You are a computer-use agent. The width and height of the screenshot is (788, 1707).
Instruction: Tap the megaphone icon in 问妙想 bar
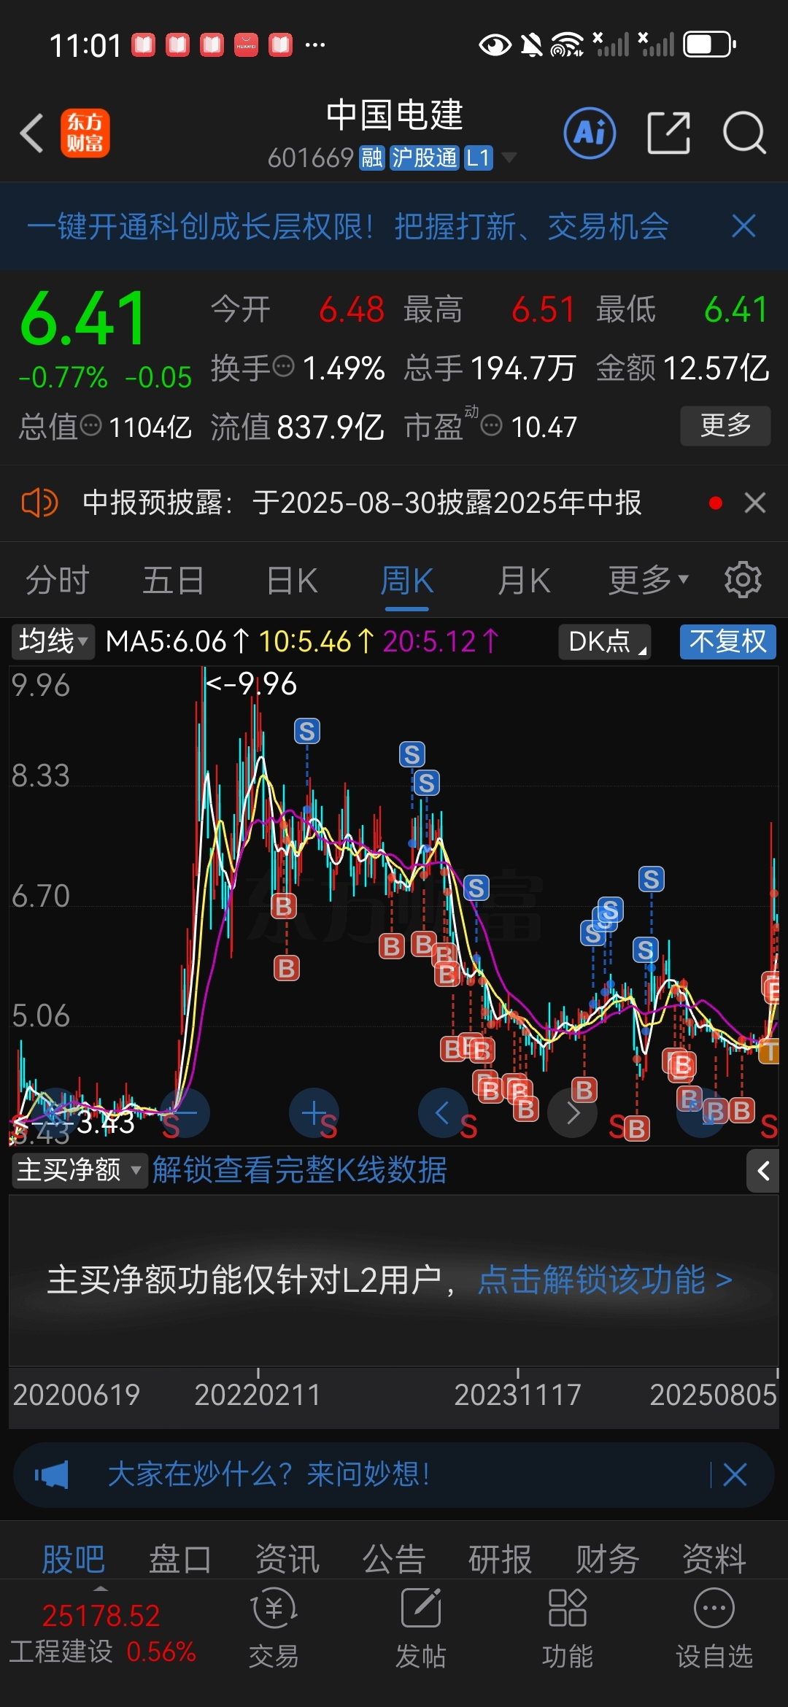(x=52, y=1475)
